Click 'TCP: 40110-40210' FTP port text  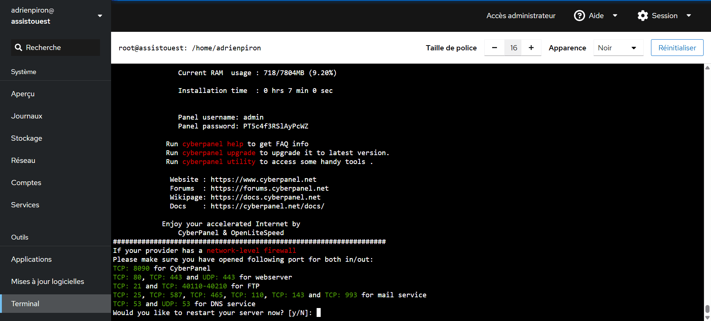(x=194, y=286)
